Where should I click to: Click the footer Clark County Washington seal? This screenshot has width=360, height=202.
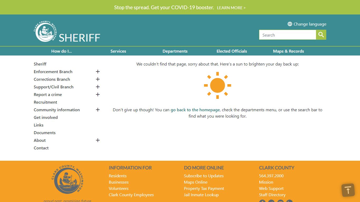(67, 180)
